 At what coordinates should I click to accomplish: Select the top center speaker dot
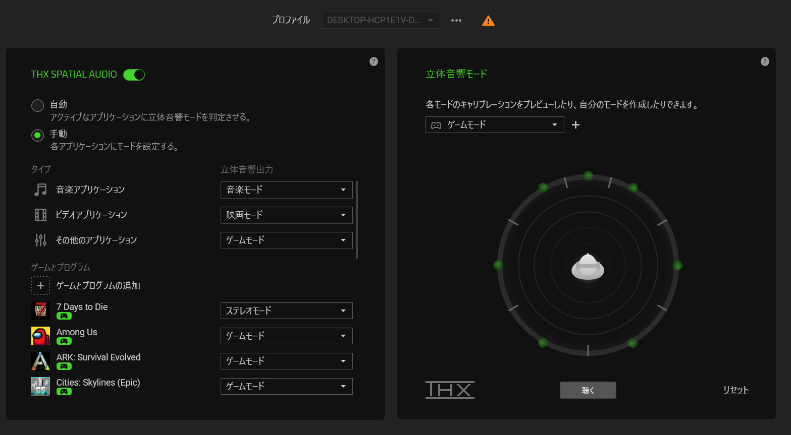tap(588, 175)
